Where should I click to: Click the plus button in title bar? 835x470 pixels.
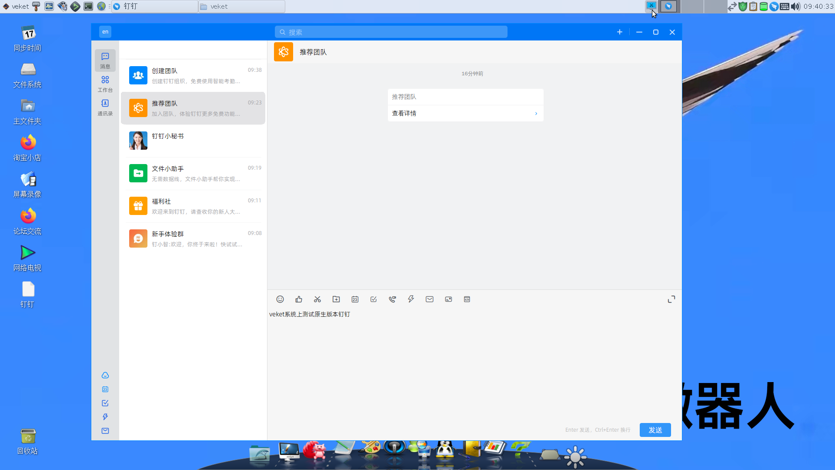[620, 32]
